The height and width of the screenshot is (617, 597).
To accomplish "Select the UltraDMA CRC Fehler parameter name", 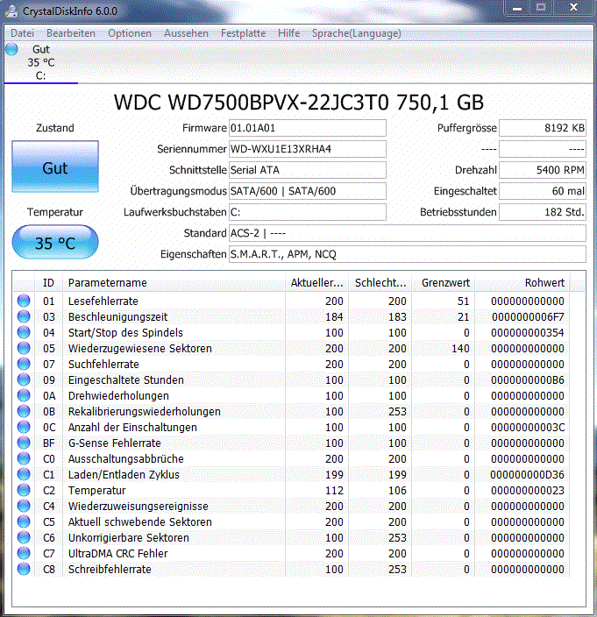I will [x=117, y=554].
